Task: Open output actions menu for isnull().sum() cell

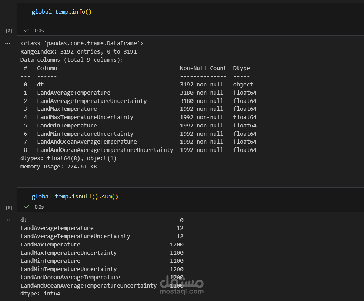Action: tap(8, 220)
